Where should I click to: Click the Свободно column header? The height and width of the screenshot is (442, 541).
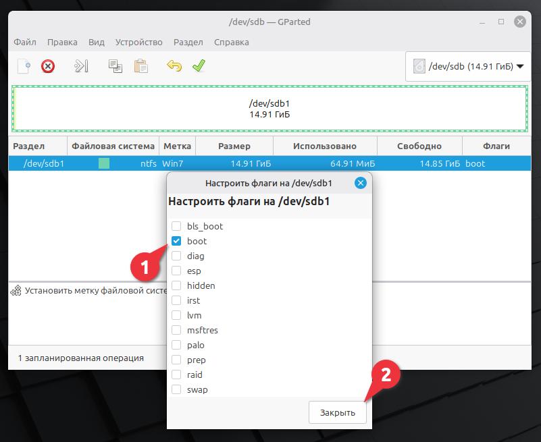(419, 146)
